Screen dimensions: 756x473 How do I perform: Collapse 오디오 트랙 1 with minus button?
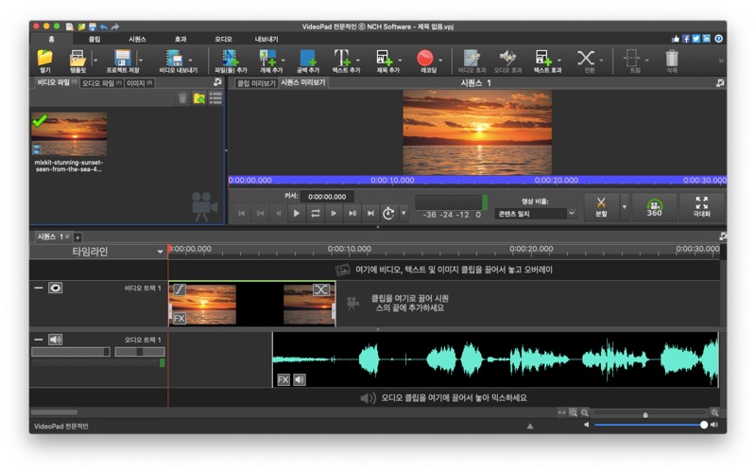39,340
